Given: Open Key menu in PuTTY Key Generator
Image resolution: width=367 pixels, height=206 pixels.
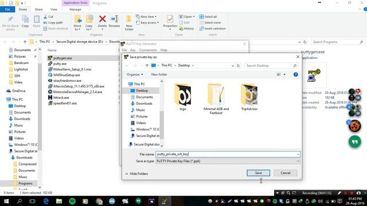Looking at the screenshot, I should click(x=132, y=50).
